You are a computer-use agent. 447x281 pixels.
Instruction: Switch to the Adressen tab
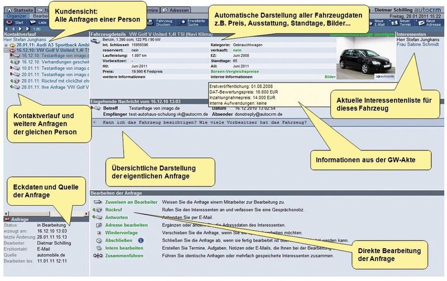[176, 10]
